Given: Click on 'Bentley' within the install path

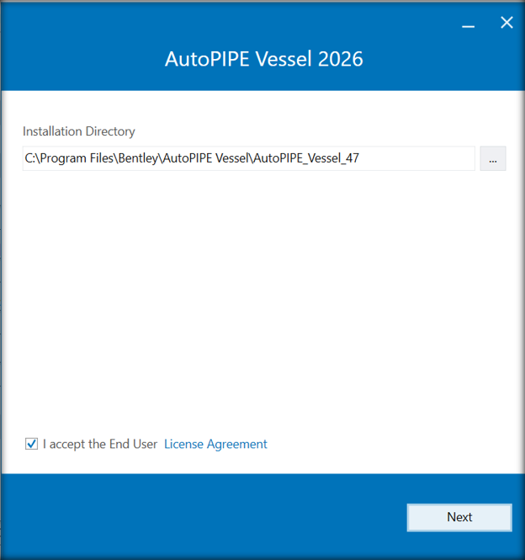Looking at the screenshot, I should pyautogui.click(x=138, y=158).
